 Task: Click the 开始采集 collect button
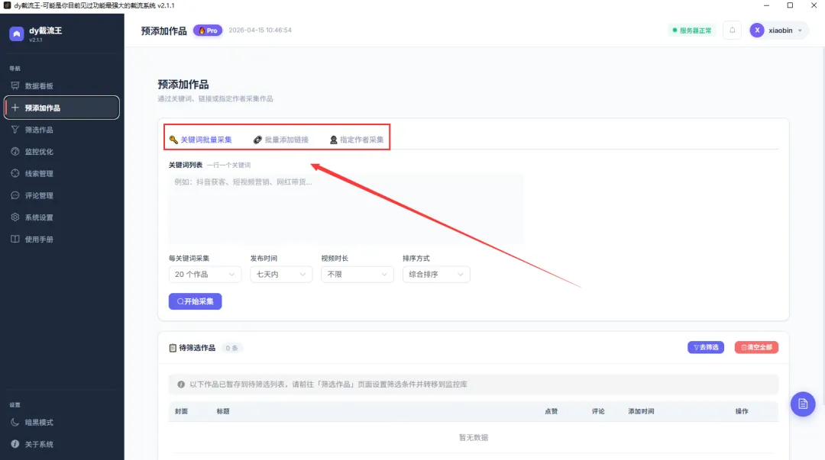click(196, 301)
